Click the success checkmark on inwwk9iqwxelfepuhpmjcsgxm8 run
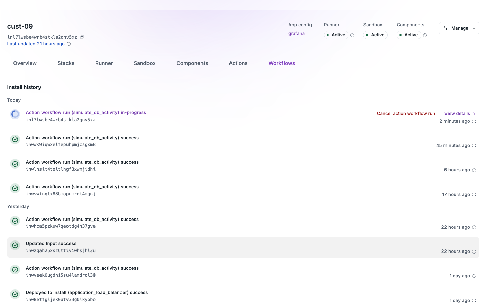Viewport: 486px width, 303px height. (x=15, y=139)
